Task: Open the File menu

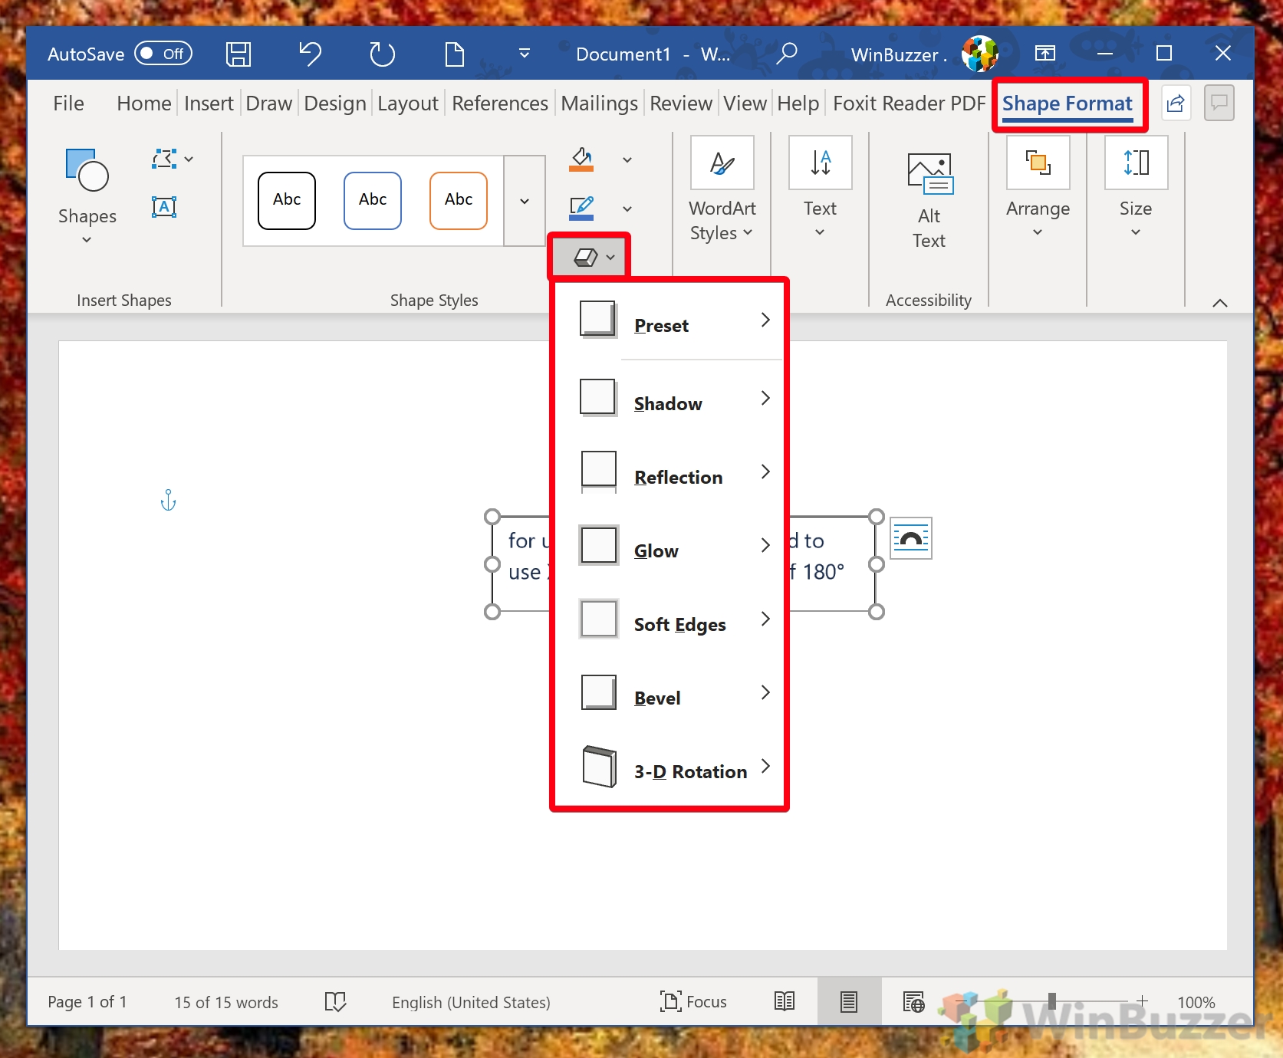Action: (x=68, y=103)
